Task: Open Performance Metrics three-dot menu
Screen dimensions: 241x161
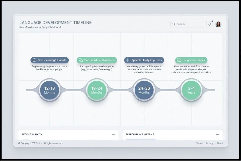Action: (217, 134)
